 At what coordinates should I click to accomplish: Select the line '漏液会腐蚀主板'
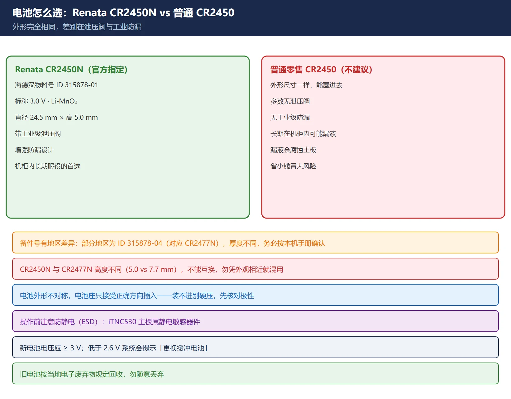pos(293,150)
